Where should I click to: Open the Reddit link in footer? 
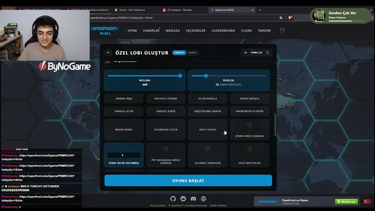point(183,199)
